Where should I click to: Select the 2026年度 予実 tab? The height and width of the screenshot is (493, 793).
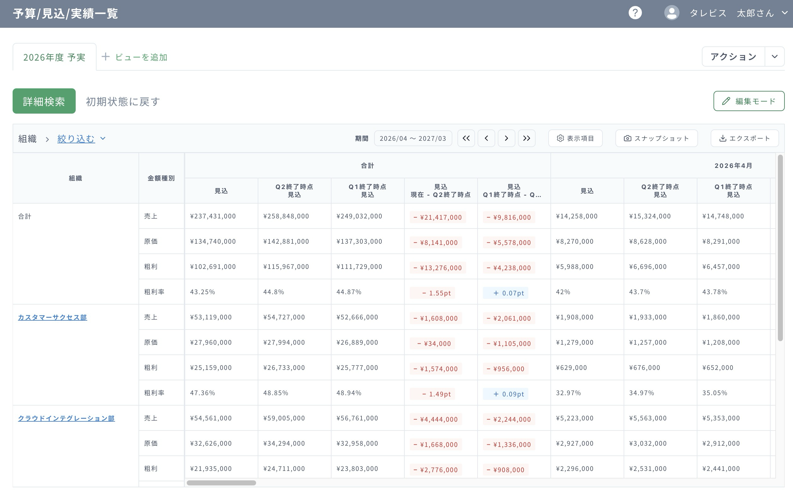tap(54, 57)
